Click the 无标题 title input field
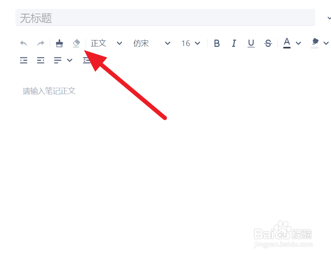Viewport: 331px width, 256px height. coord(165,17)
